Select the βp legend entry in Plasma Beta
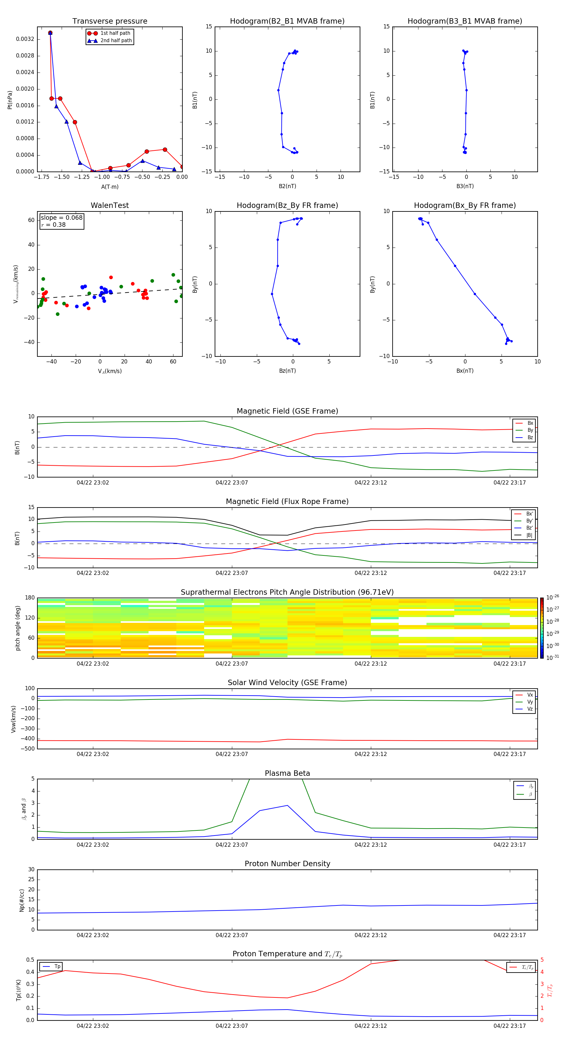 tap(525, 786)
